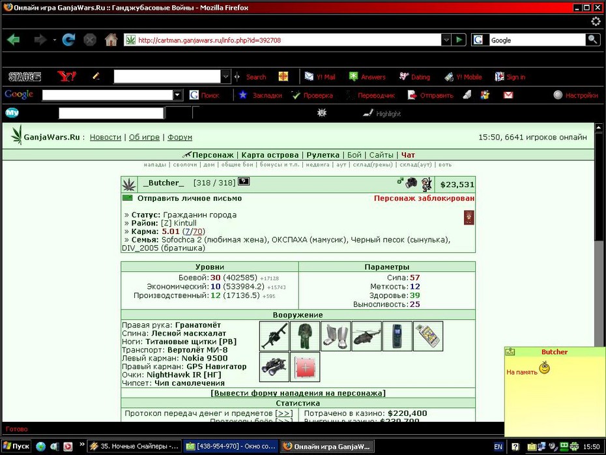Viewport: 606px width, 455px height.
Task: Expand the Google toolbar search dropdown
Action: (177, 95)
